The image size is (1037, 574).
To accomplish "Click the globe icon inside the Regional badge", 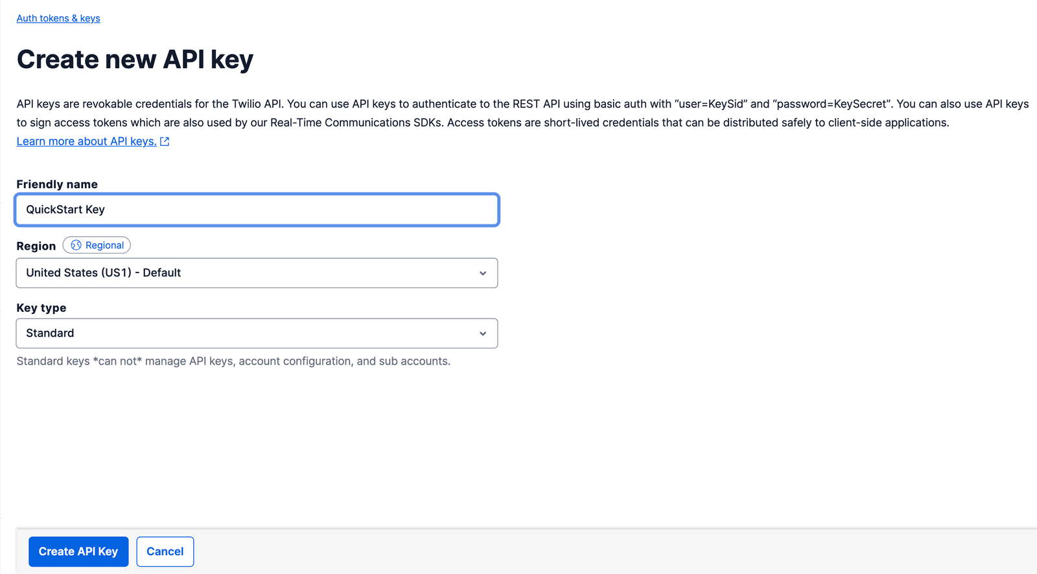I will pos(75,245).
